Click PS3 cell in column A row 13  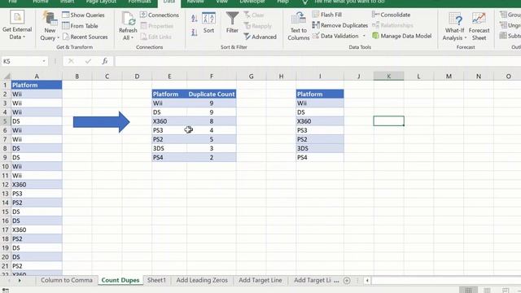pos(37,194)
